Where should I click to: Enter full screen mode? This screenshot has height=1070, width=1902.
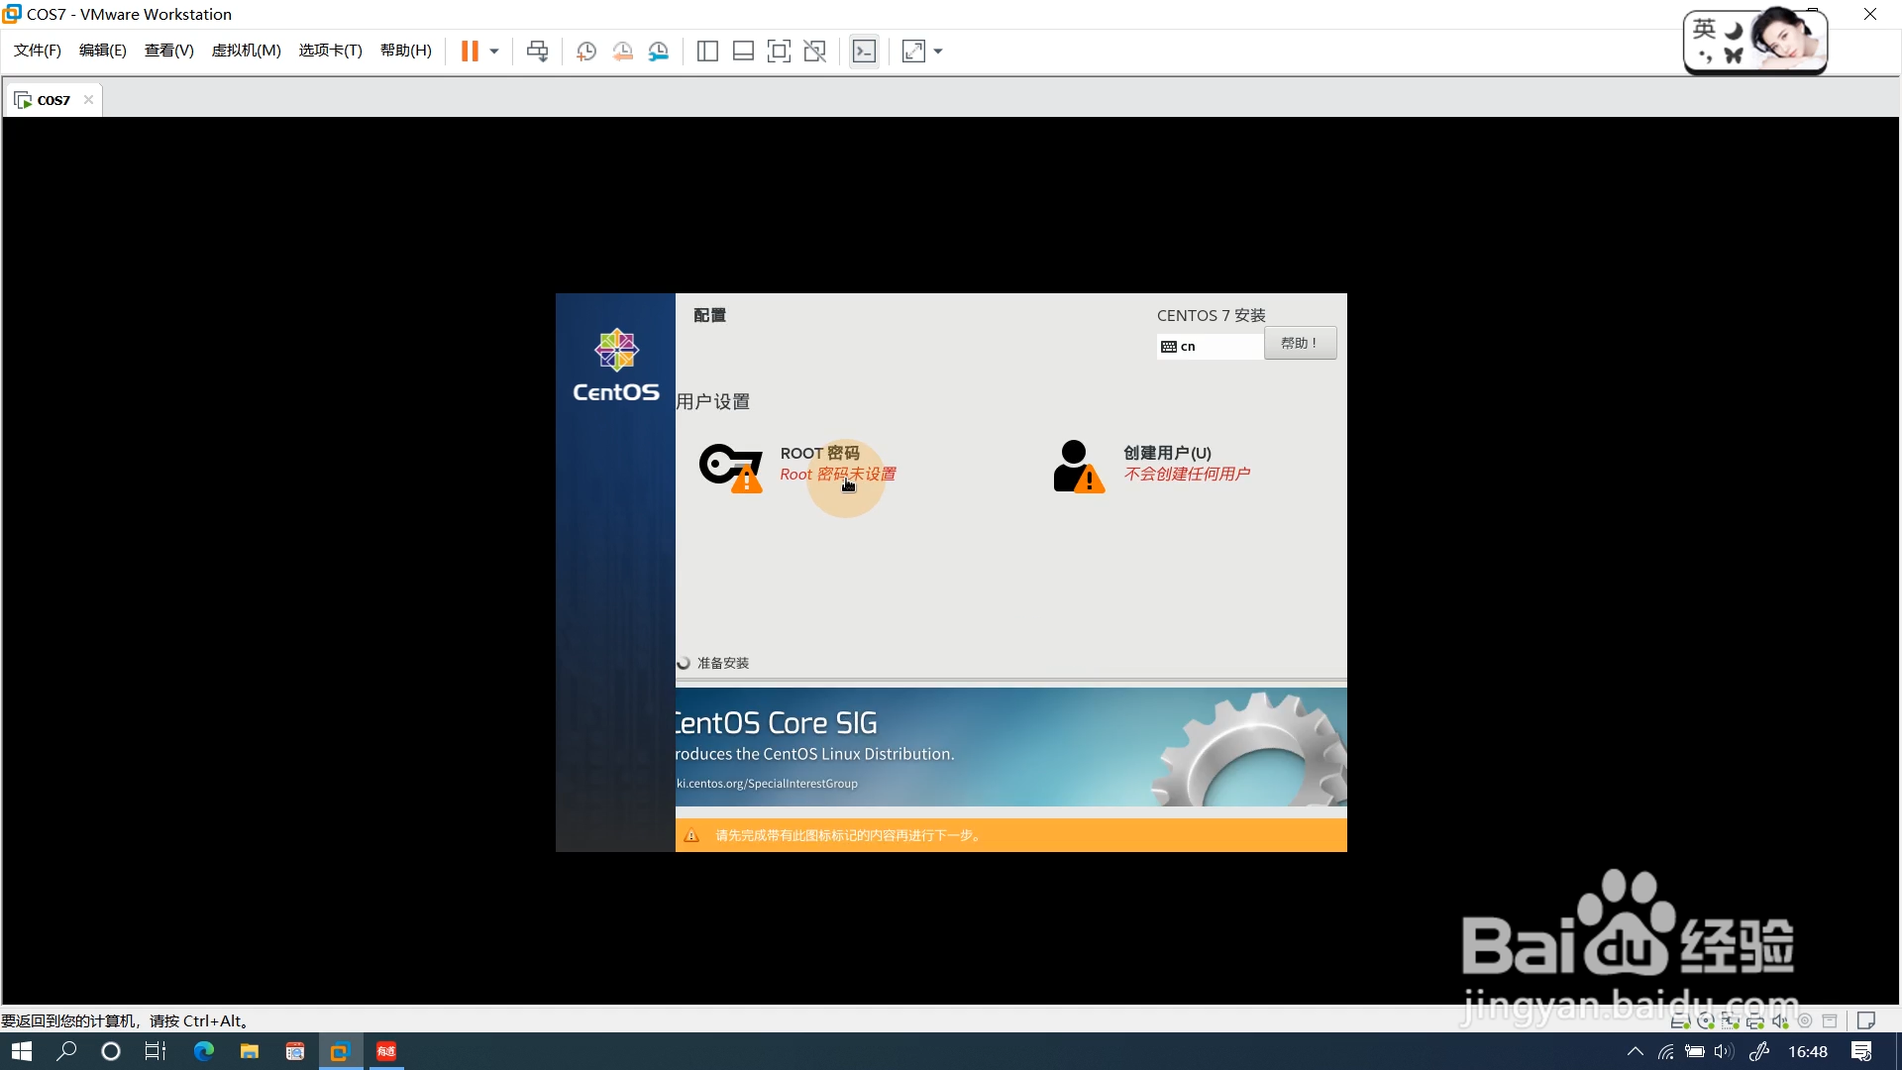pyautogui.click(x=779, y=52)
